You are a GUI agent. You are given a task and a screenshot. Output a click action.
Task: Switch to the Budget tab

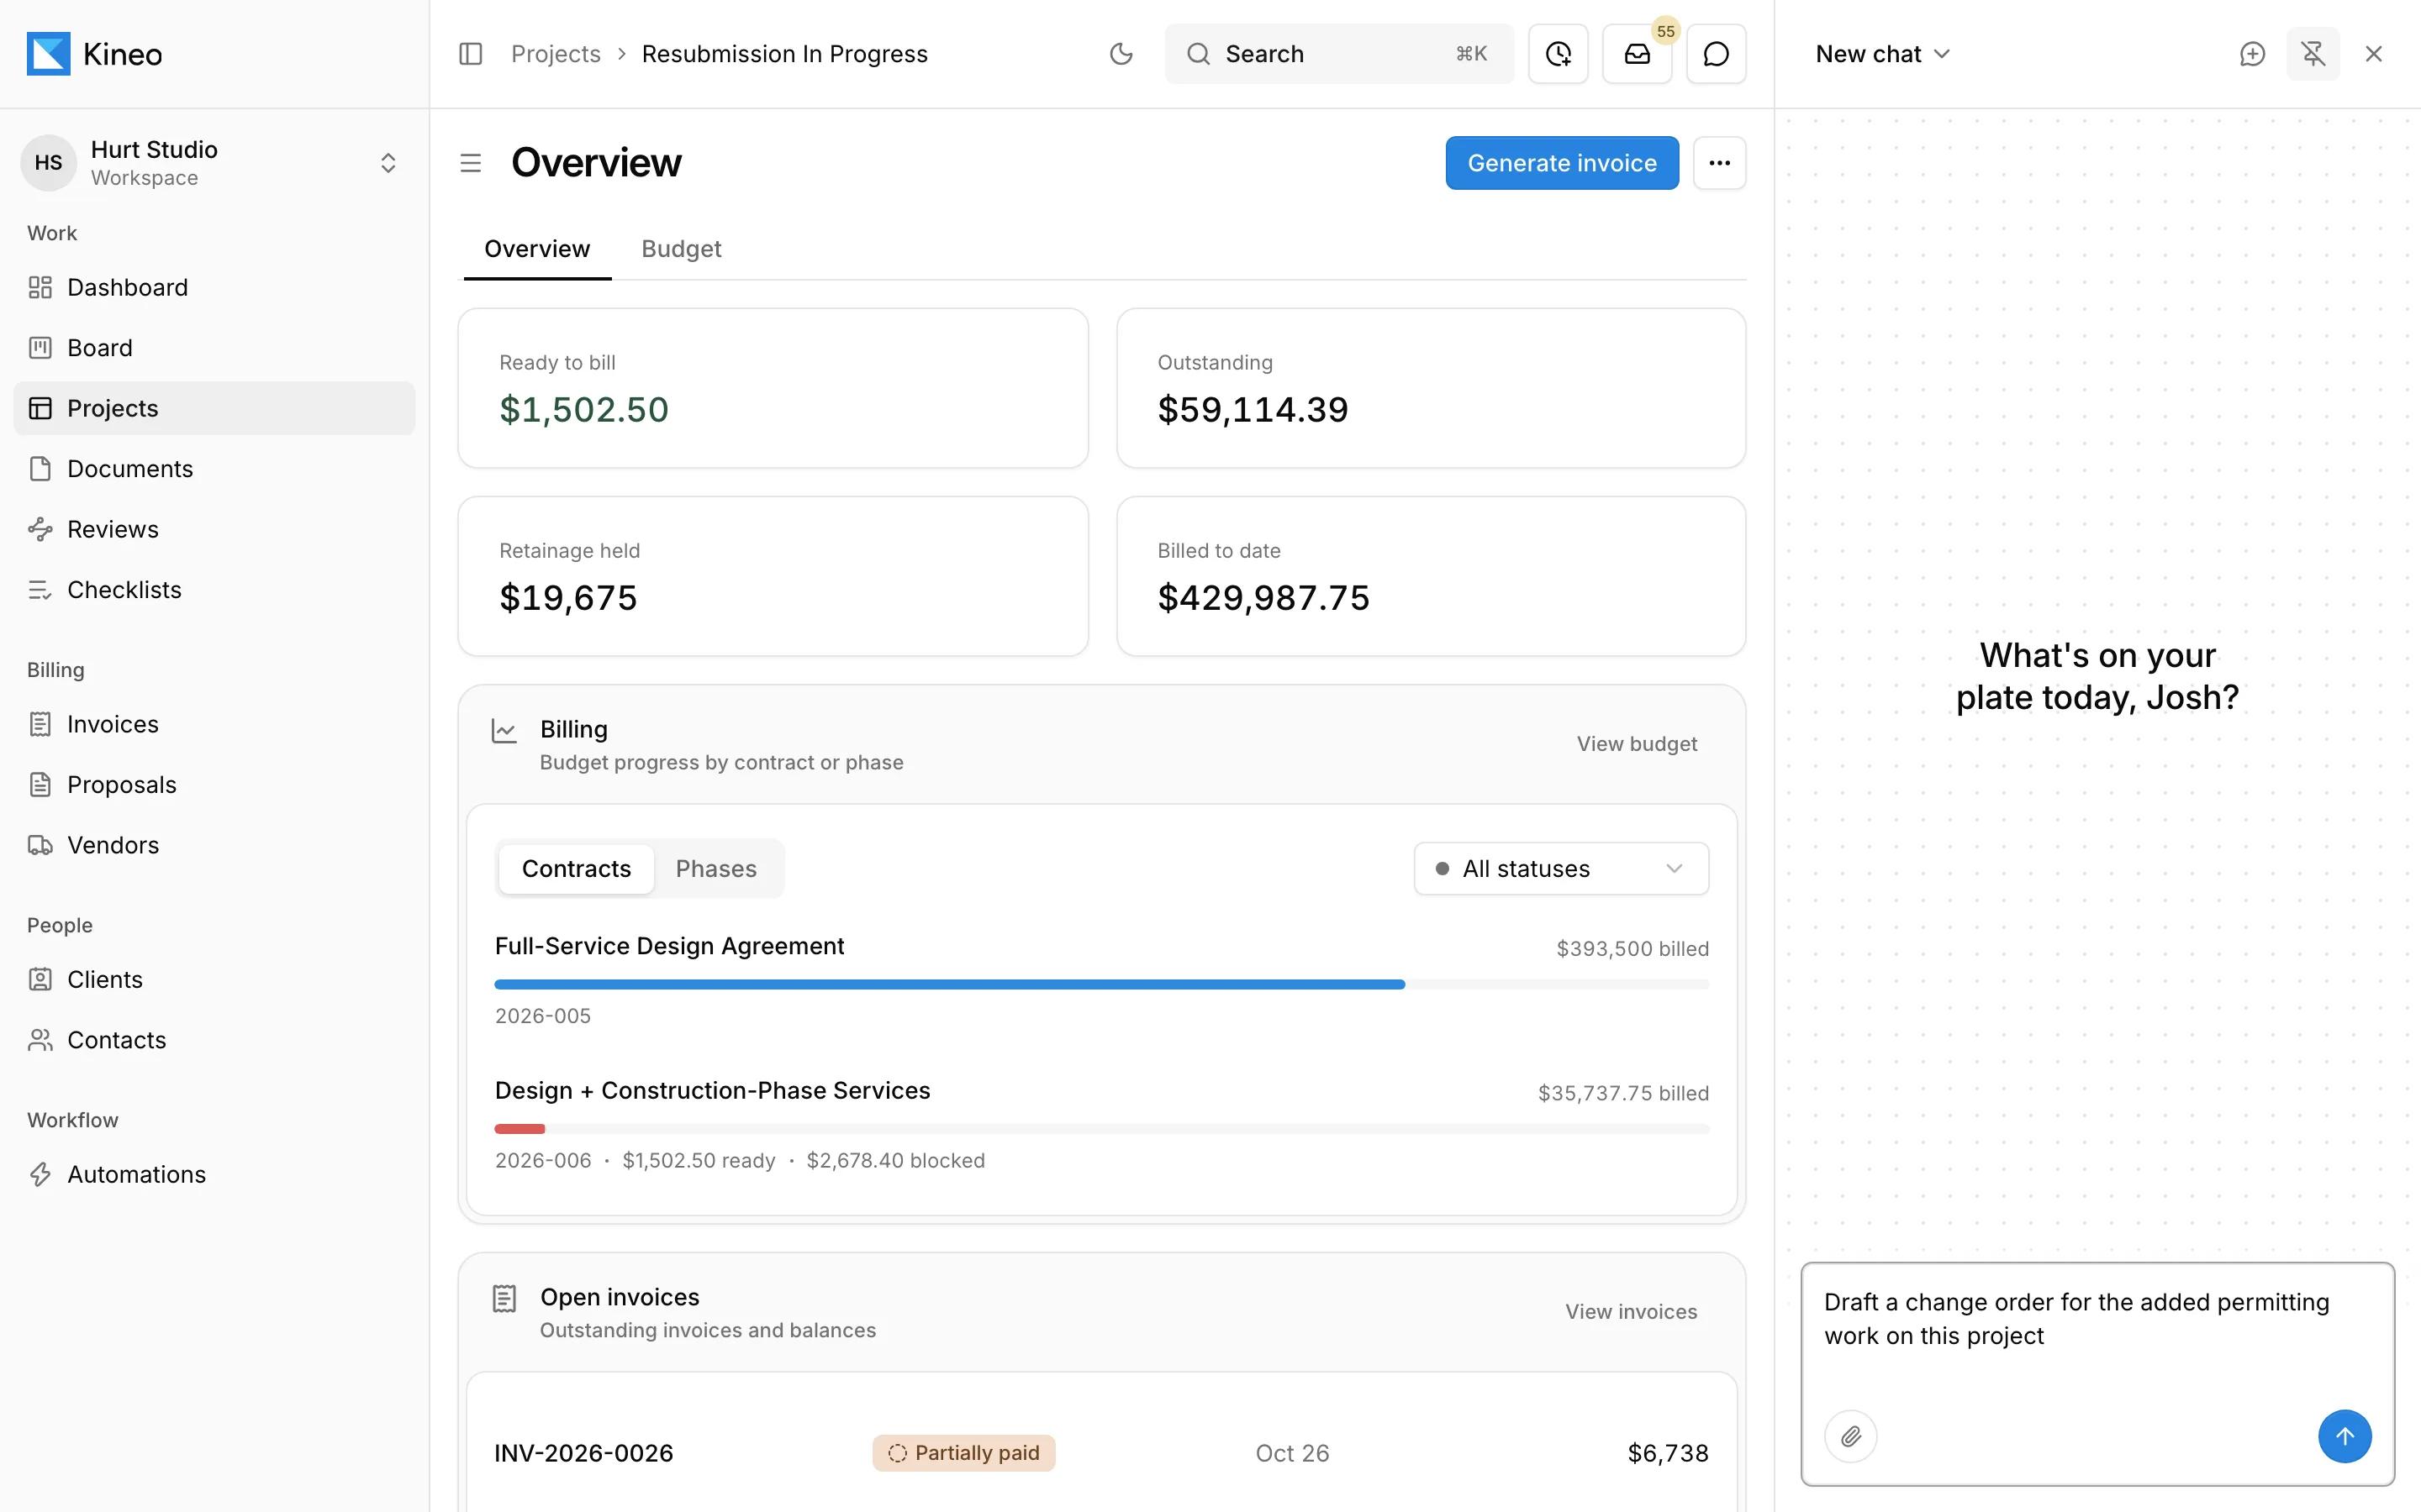tap(681, 249)
